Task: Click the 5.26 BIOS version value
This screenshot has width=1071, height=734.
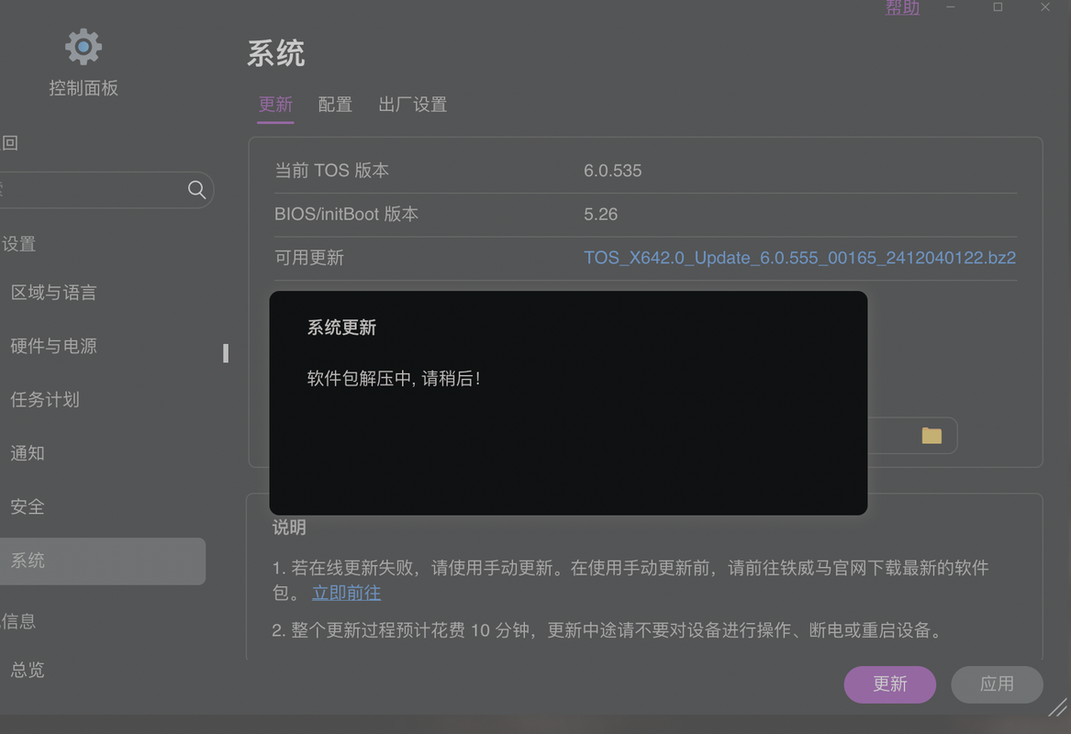Action: [x=600, y=215]
